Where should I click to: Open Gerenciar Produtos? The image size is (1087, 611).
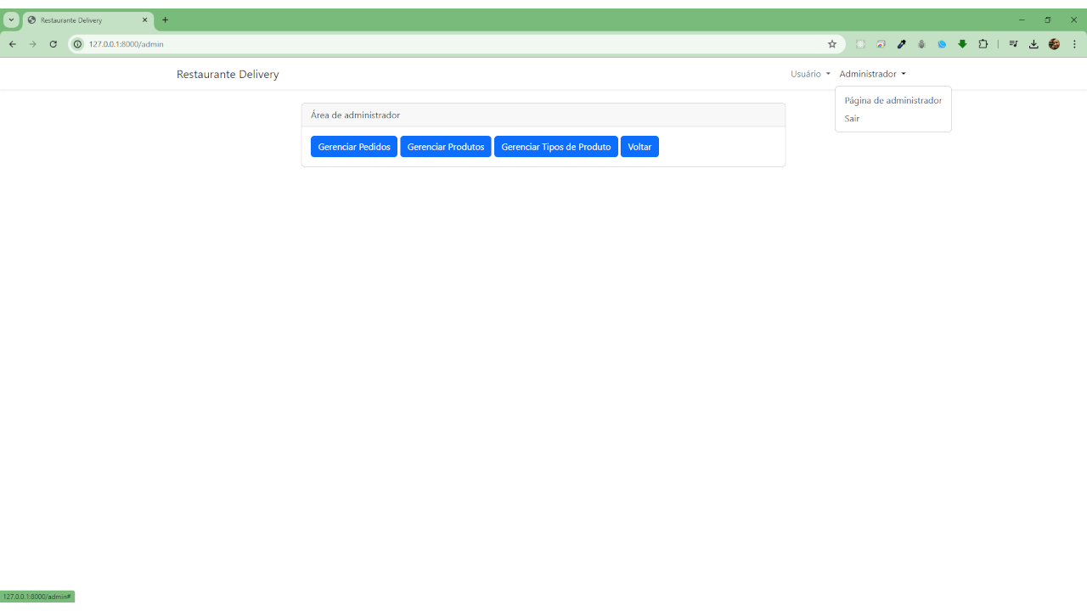(446, 147)
